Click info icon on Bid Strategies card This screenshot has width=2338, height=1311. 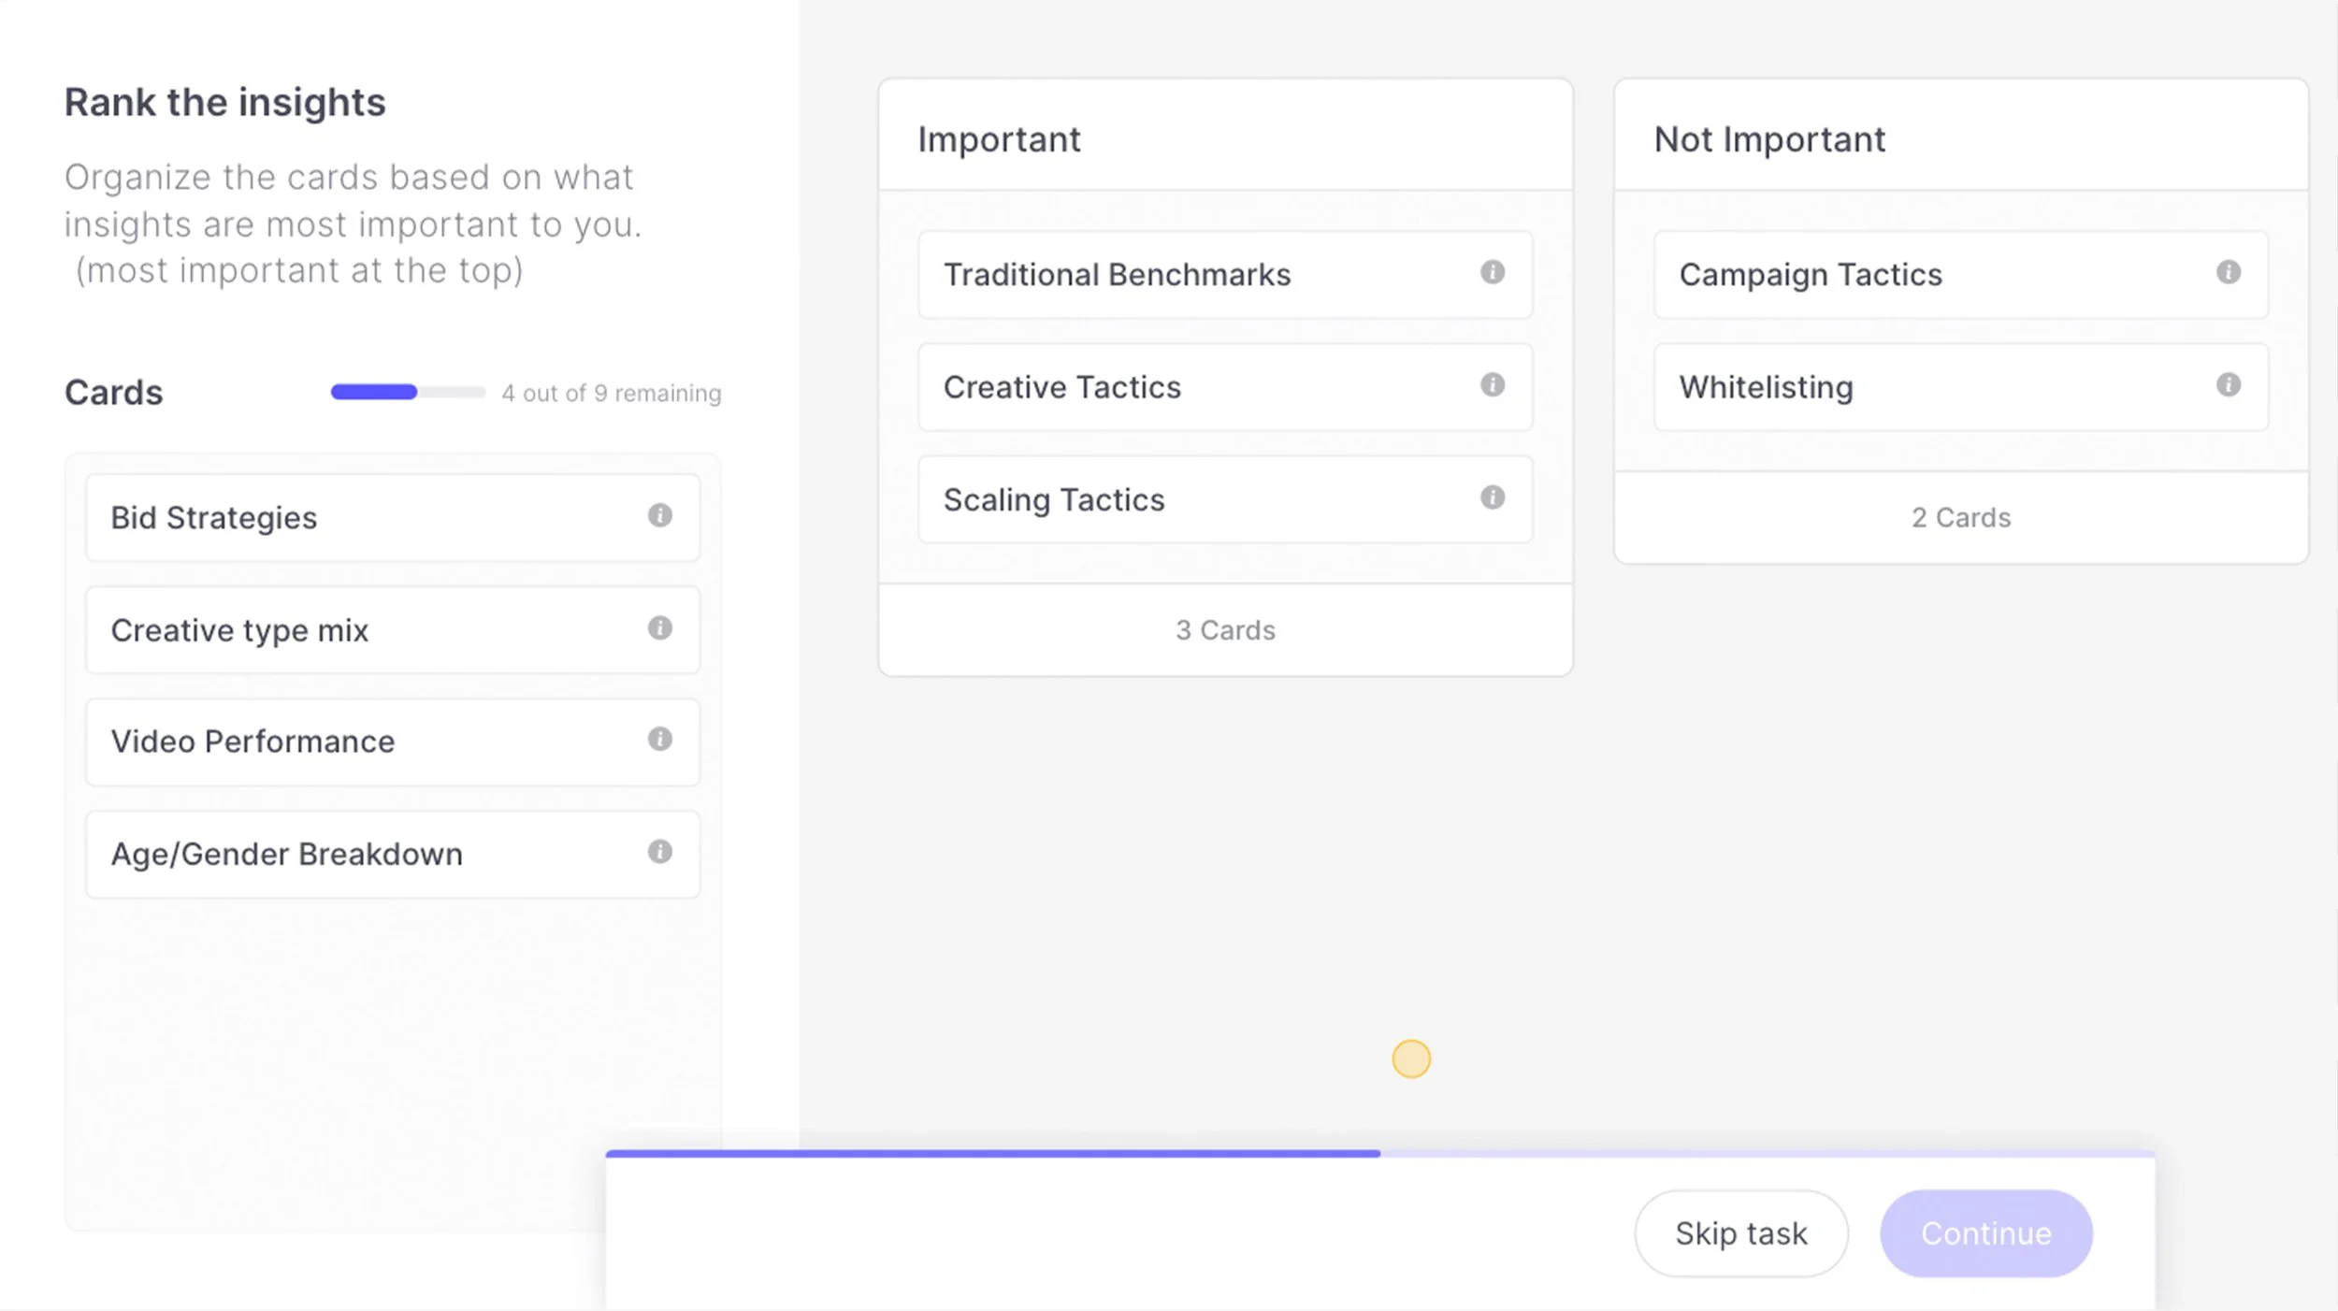point(659,515)
